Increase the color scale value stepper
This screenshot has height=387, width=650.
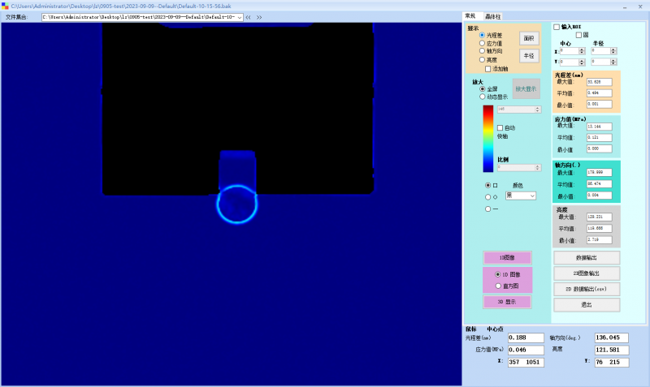[x=538, y=108]
